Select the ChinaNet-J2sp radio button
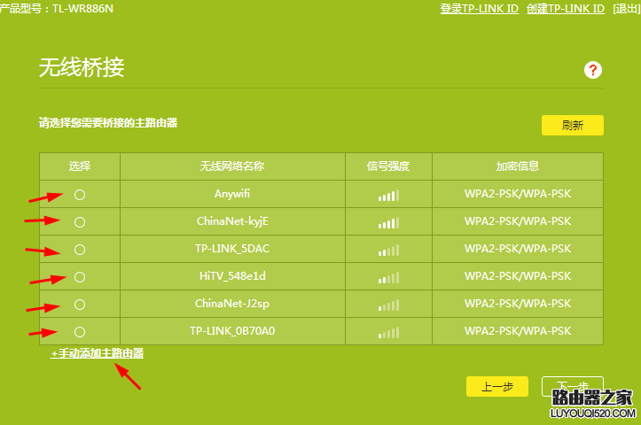The height and width of the screenshot is (425, 641). (80, 305)
